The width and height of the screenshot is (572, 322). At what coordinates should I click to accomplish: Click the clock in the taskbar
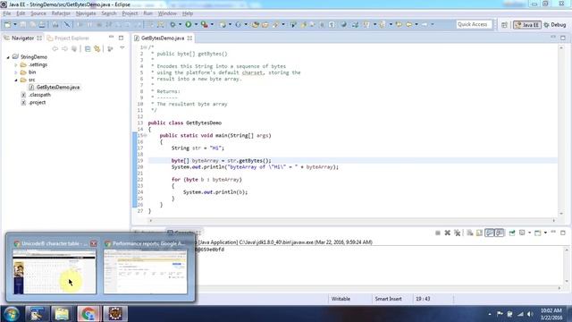point(551,314)
